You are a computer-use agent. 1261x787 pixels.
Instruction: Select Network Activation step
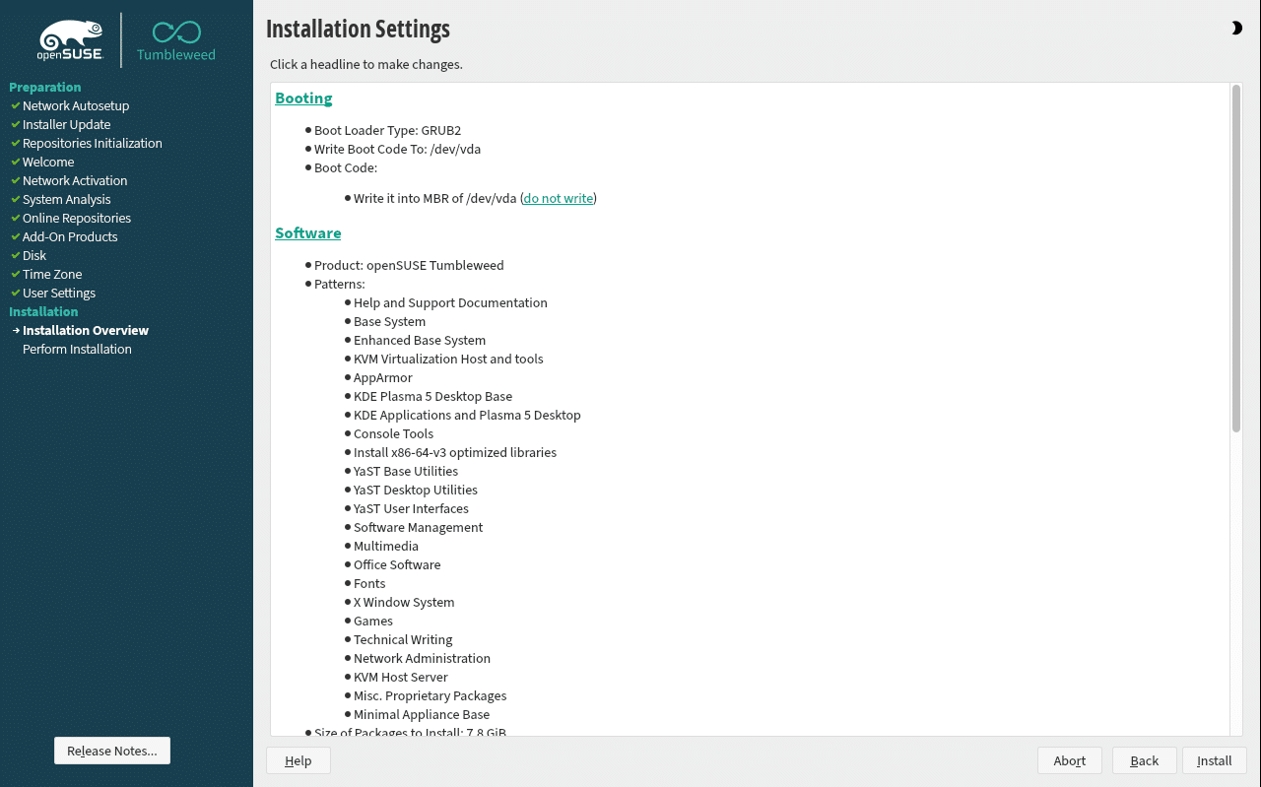point(75,180)
